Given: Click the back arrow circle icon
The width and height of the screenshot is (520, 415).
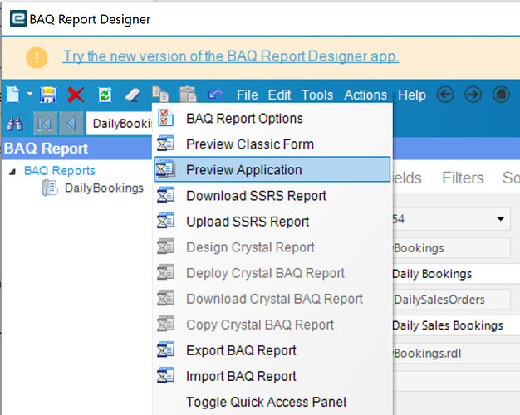Looking at the screenshot, I should click(x=445, y=95).
